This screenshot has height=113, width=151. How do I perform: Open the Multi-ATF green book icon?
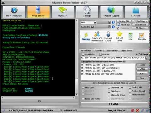tap(63, 12)
